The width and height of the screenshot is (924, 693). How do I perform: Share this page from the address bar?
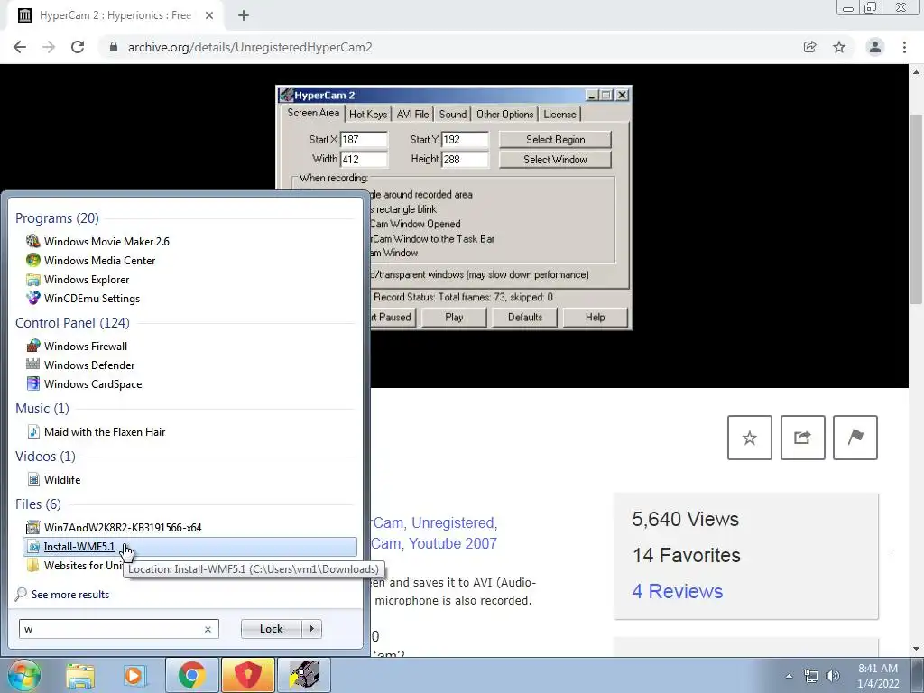(809, 47)
